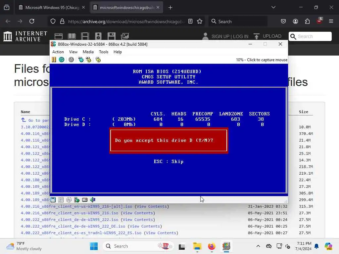Expand the list all tabs chevron
The image size is (339, 254).
click(x=273, y=7)
